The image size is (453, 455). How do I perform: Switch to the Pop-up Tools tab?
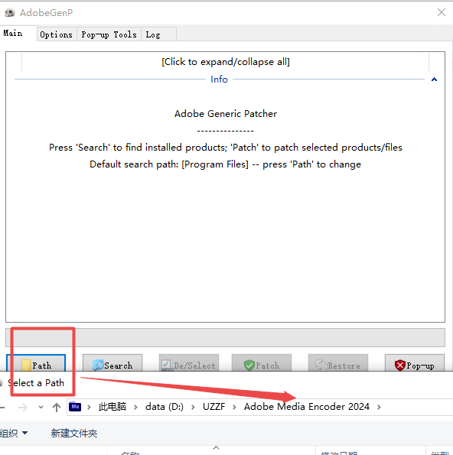click(109, 34)
